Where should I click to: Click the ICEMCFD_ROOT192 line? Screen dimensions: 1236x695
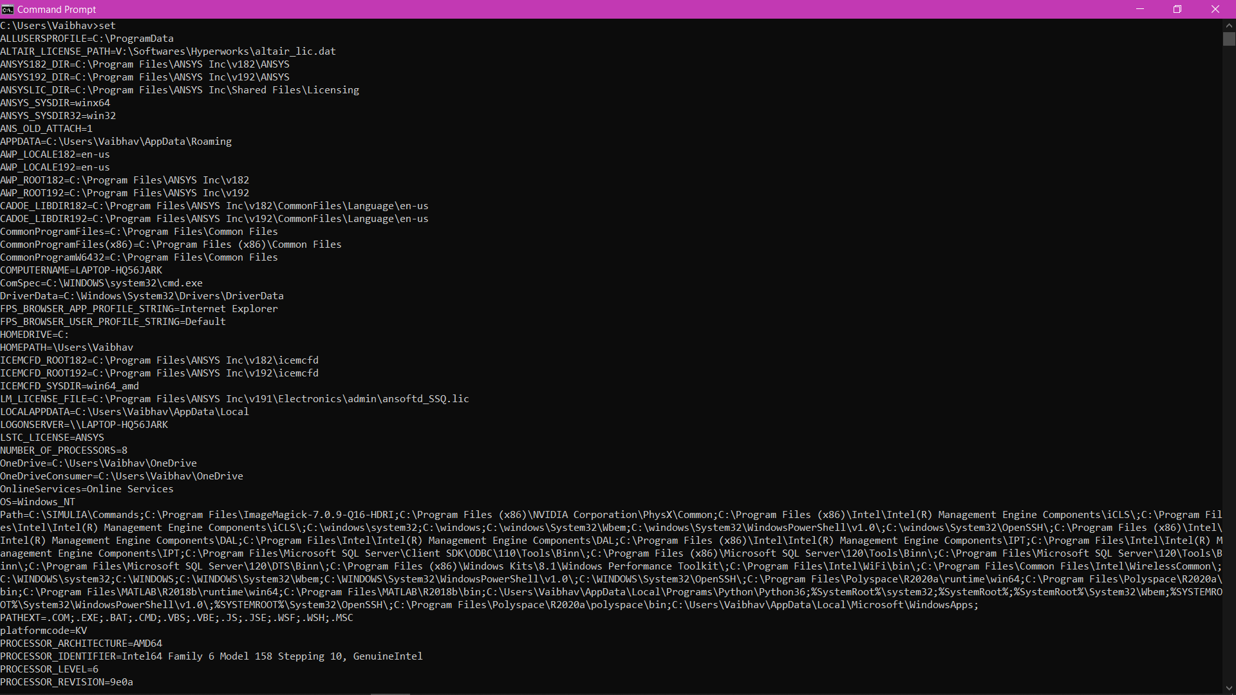coord(159,373)
